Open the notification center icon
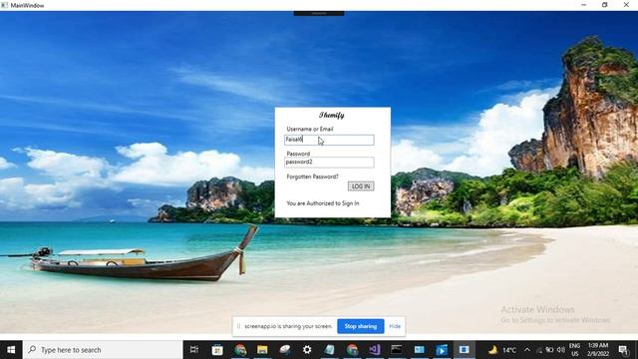Viewport: 638px width, 359px height. [623, 350]
